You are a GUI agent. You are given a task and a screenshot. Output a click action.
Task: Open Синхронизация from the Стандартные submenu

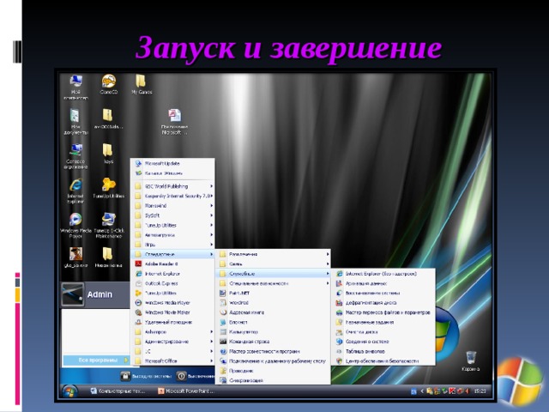[x=274, y=380]
